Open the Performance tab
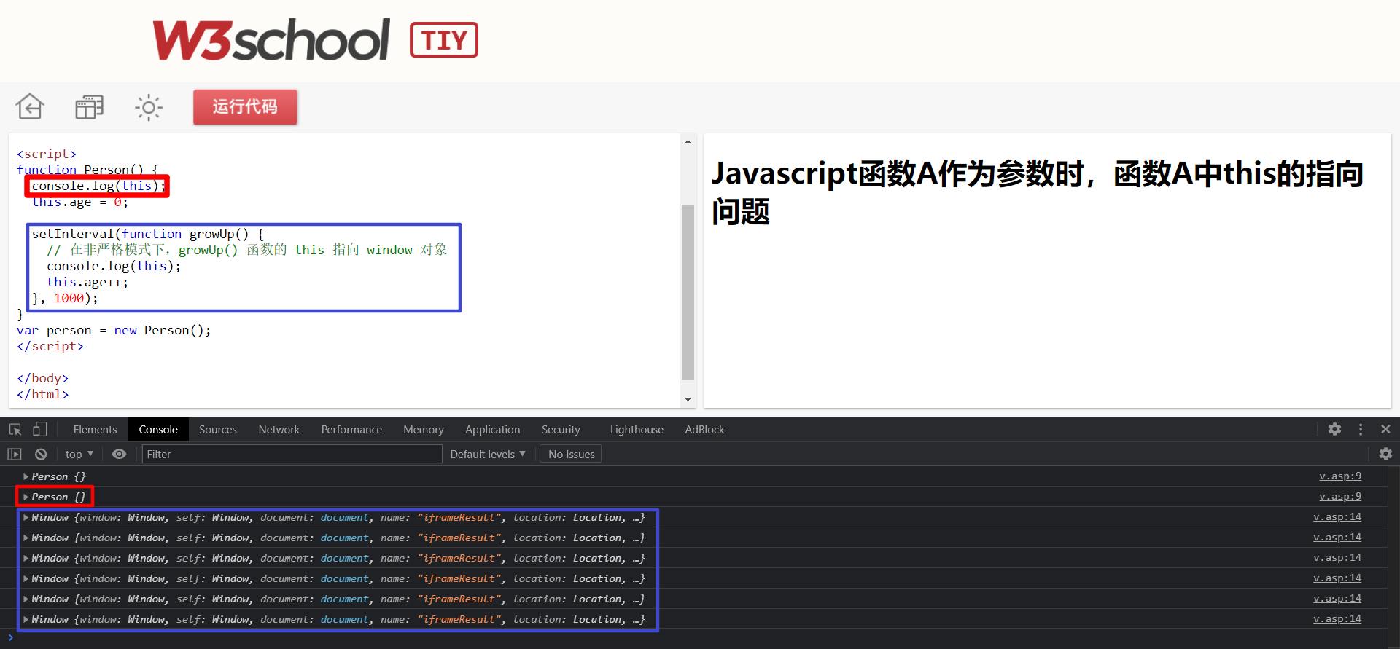Image resolution: width=1400 pixels, height=649 pixels. pyautogui.click(x=351, y=430)
